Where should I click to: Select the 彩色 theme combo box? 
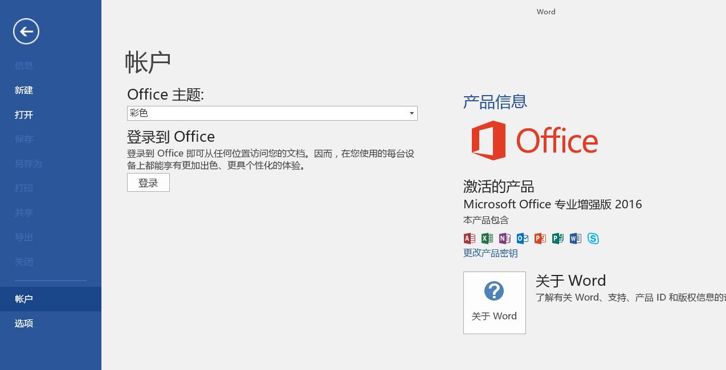point(272,113)
